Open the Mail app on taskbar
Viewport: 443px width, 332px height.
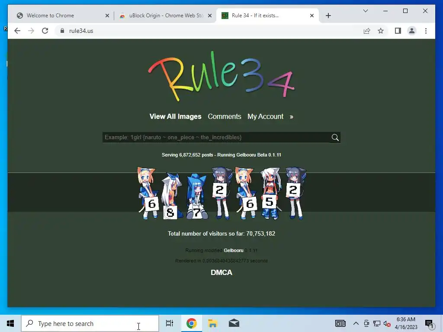(x=234, y=323)
